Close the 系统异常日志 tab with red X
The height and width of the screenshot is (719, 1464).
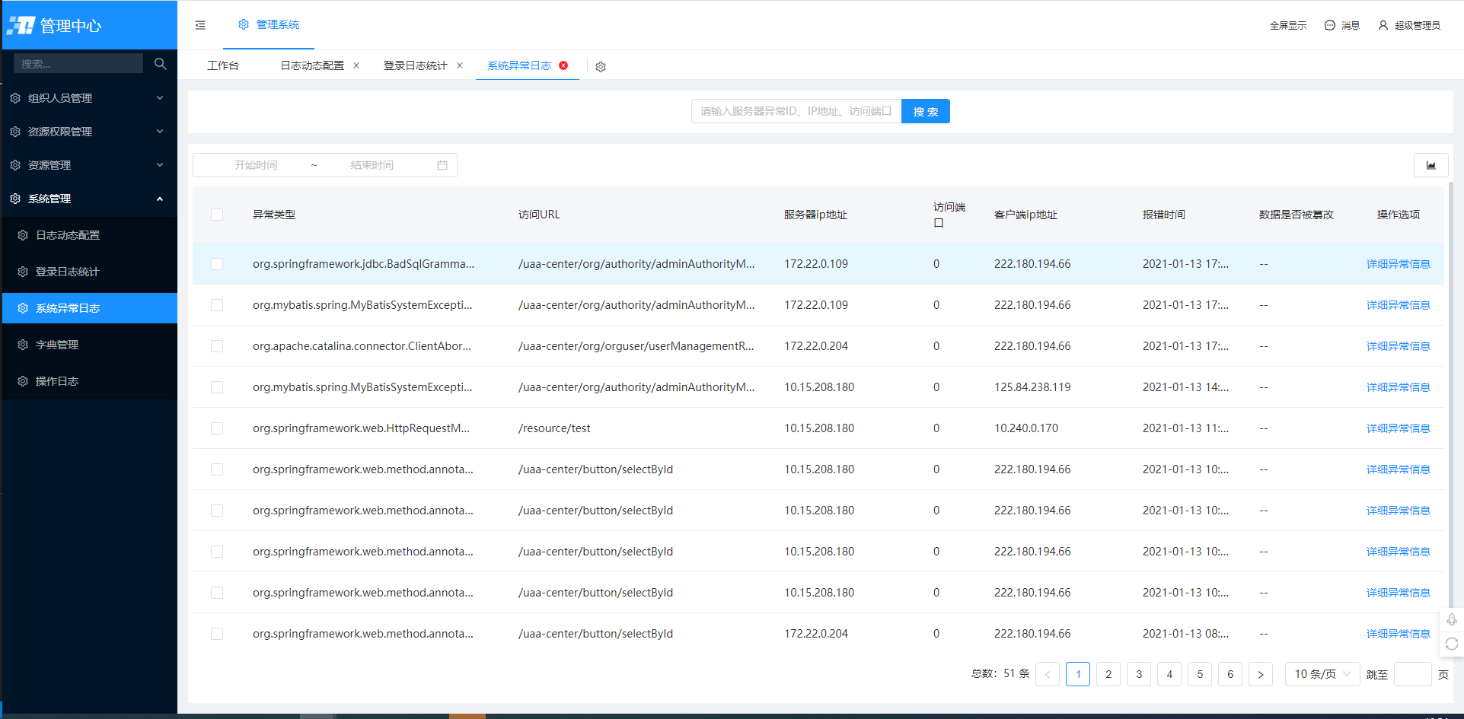[x=563, y=65]
